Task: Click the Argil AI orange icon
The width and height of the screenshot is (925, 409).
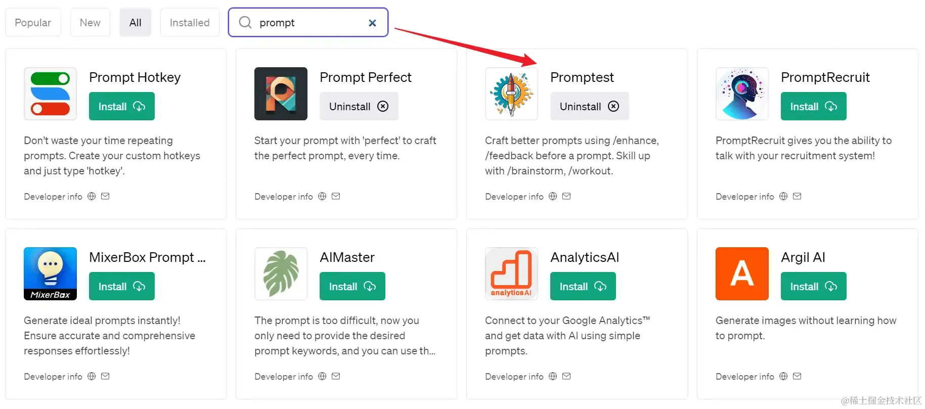Action: pyautogui.click(x=741, y=274)
